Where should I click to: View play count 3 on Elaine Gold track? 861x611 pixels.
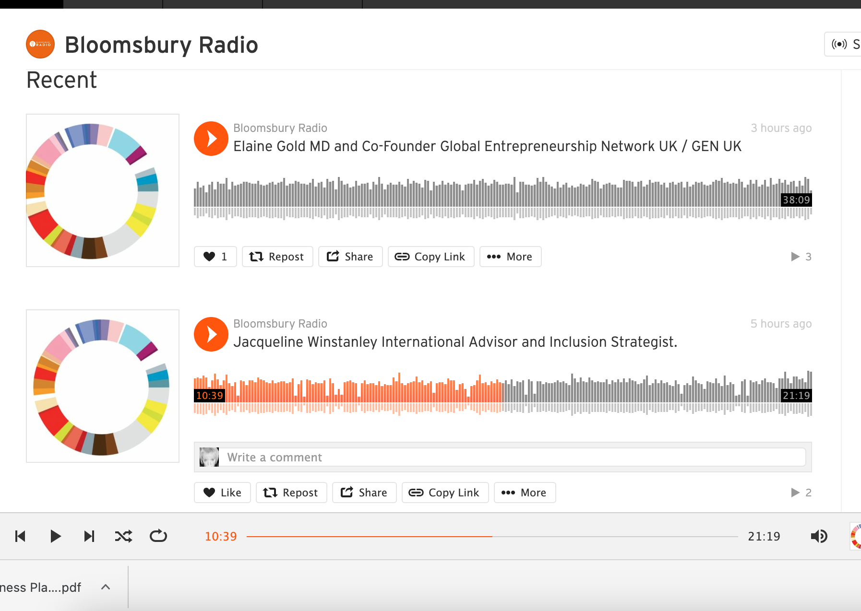(801, 257)
